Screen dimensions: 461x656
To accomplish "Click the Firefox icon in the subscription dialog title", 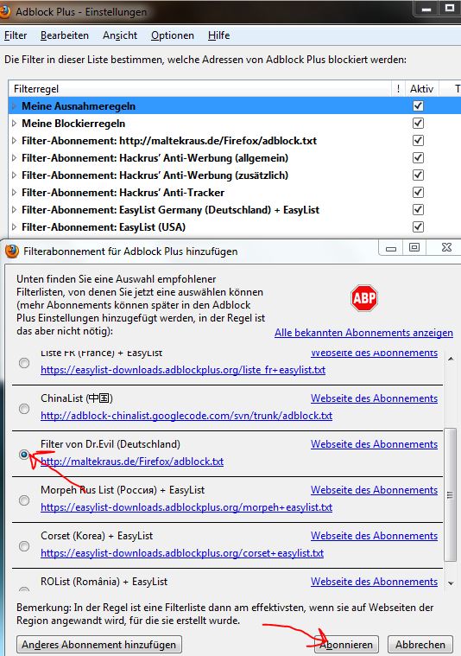I will tap(12, 251).
